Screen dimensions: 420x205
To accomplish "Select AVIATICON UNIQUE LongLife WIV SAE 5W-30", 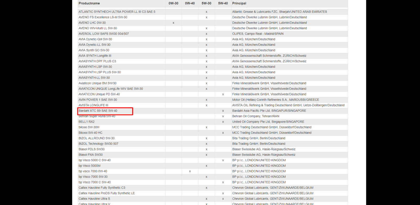I will click(111, 89).
